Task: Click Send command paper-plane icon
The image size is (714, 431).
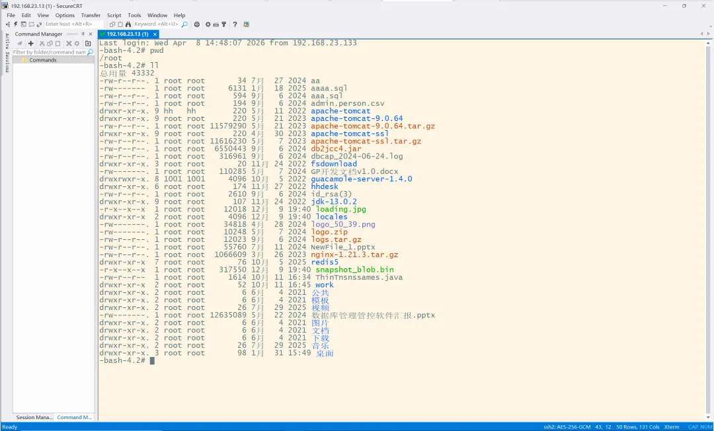Action: point(20,43)
